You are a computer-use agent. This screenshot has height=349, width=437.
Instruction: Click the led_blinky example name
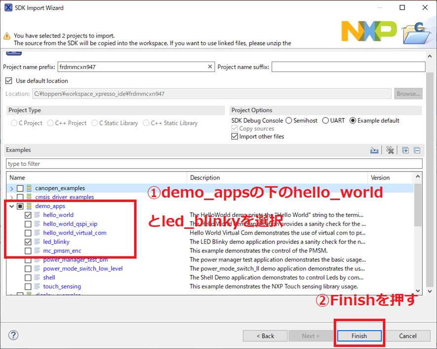[56, 242]
